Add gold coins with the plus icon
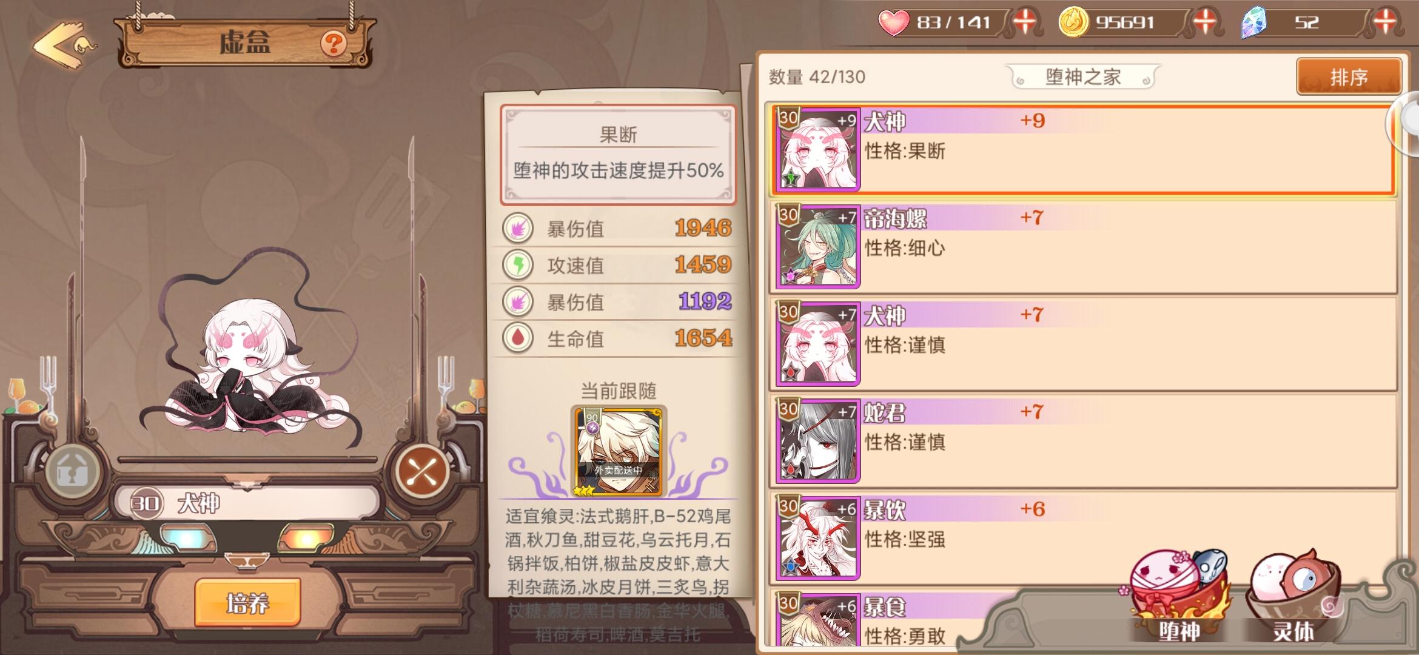Screen dimensions: 1419x655 [1204, 22]
